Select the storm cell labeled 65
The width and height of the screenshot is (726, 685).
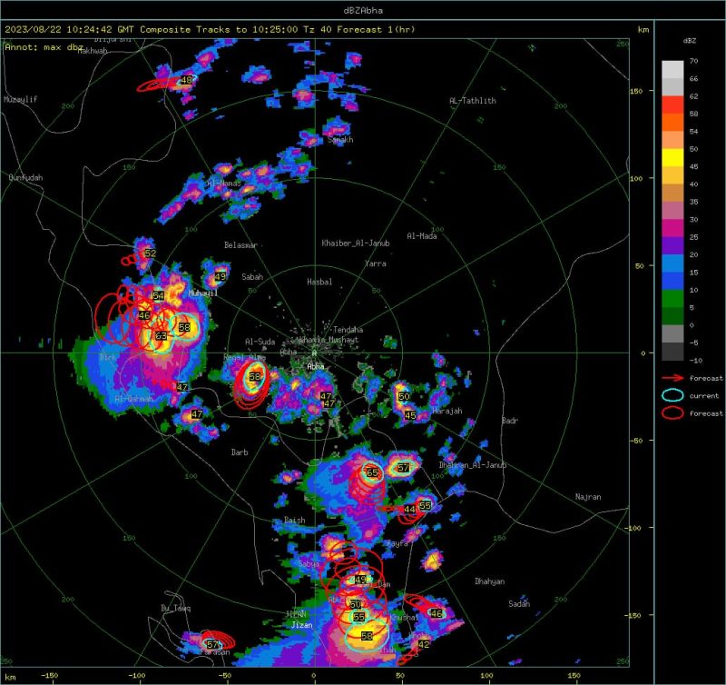tap(373, 472)
